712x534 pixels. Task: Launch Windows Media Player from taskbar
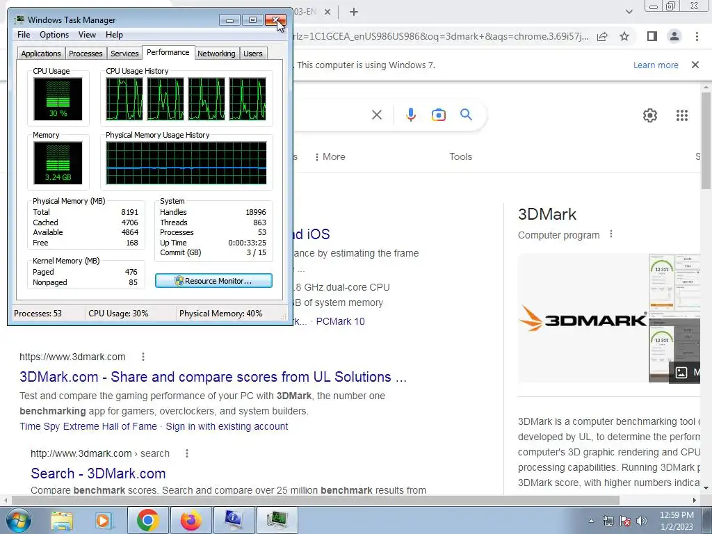(103, 520)
